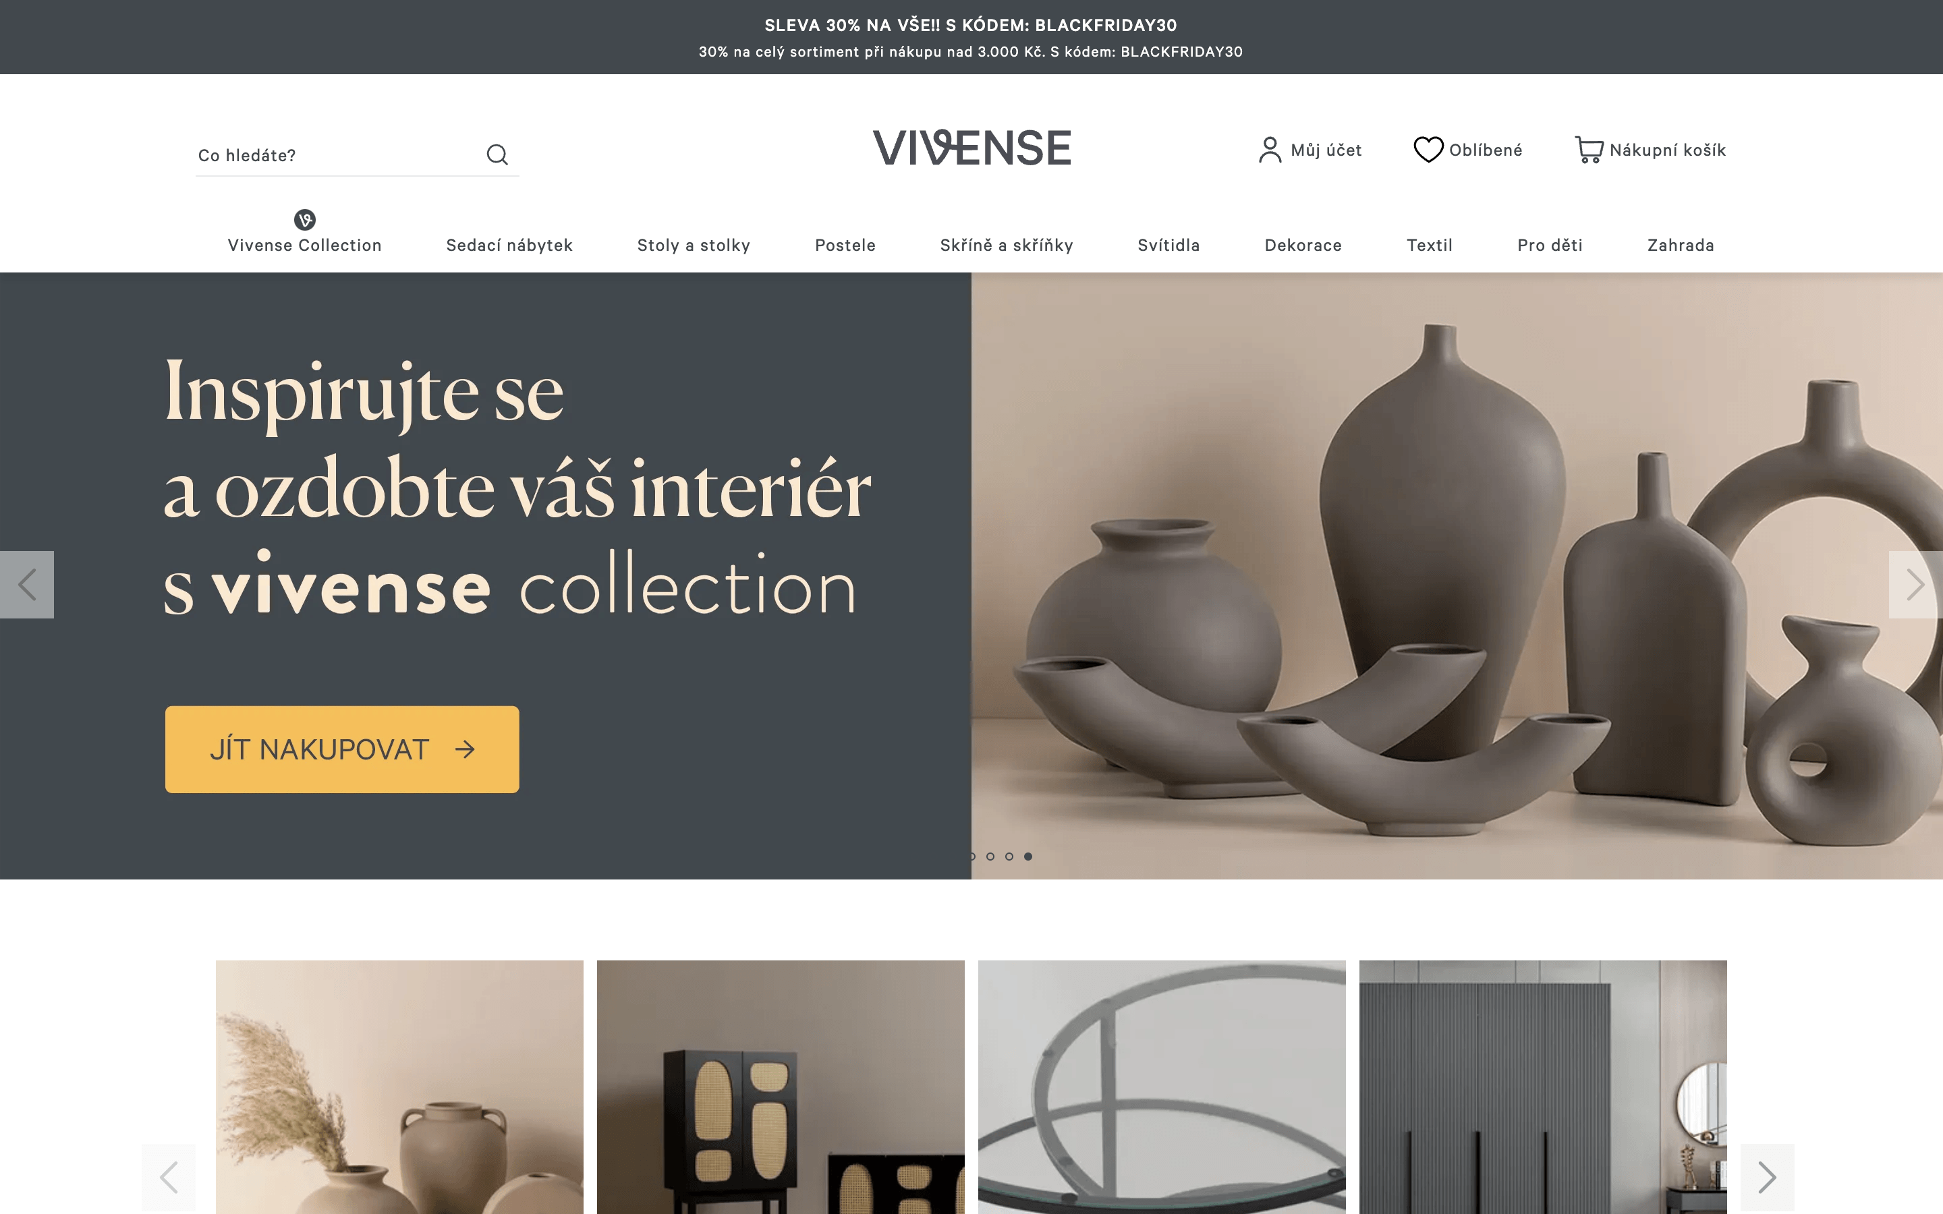Image resolution: width=1943 pixels, height=1214 pixels.
Task: Click the VIVENSE logo in the header
Action: click(971, 148)
